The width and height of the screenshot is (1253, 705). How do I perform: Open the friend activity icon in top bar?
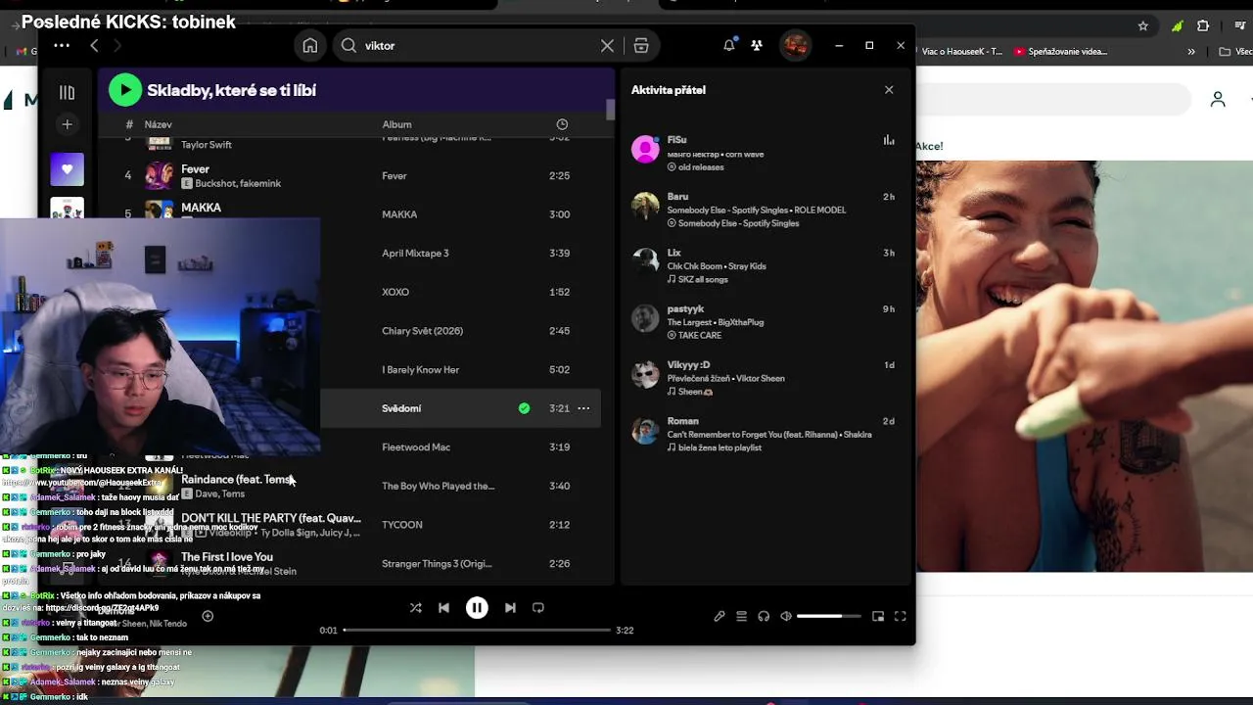pos(757,45)
